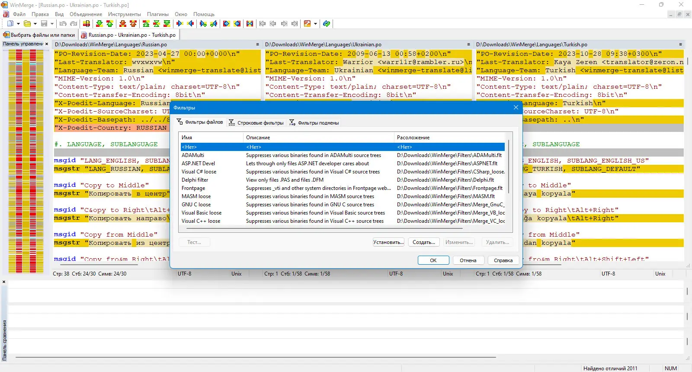Click Copy Right and Advance icon
The width and height of the screenshot is (692, 372).
point(203,24)
